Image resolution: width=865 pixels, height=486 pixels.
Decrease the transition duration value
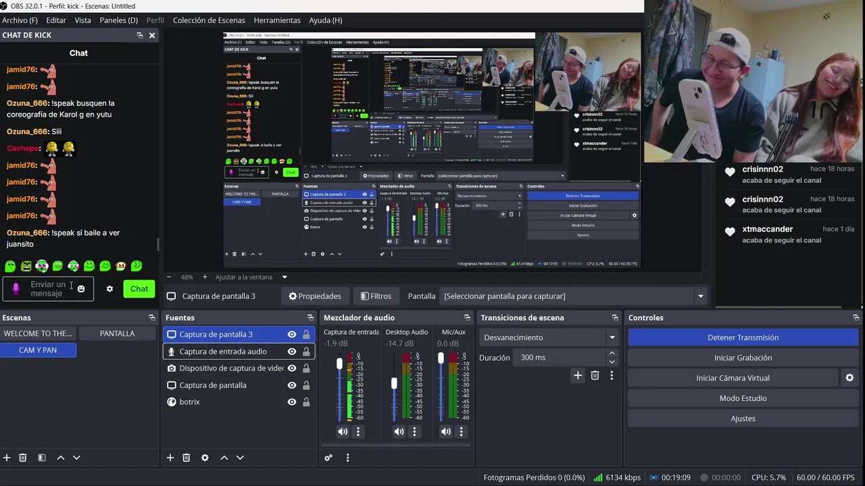click(612, 362)
